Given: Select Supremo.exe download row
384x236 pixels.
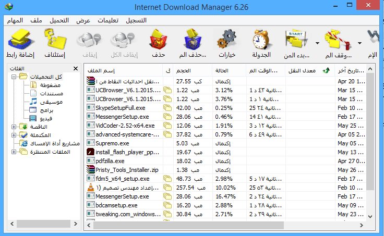Looking at the screenshot, I should [x=225, y=143].
